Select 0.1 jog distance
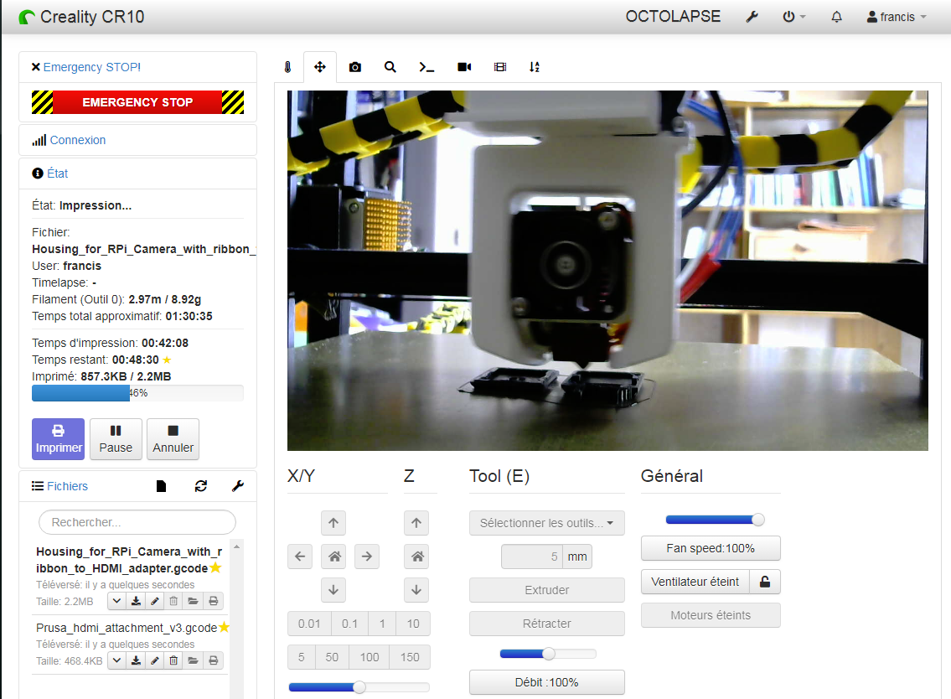The width and height of the screenshot is (951, 699). pos(349,624)
